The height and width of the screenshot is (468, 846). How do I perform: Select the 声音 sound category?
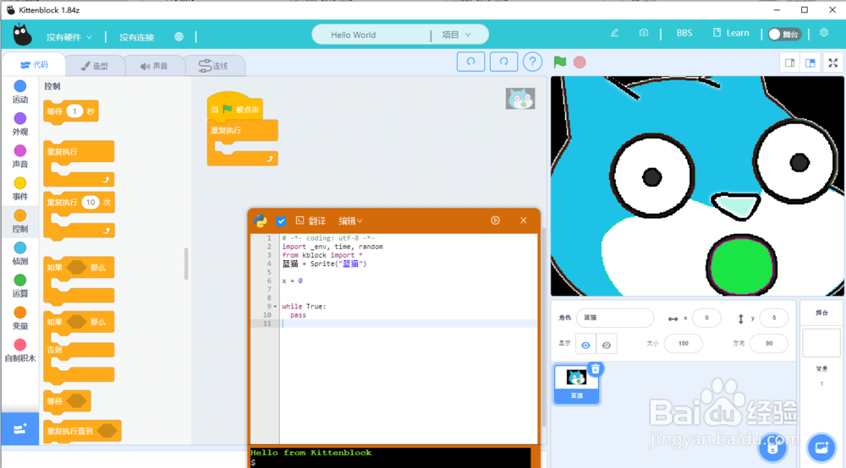[x=20, y=156]
